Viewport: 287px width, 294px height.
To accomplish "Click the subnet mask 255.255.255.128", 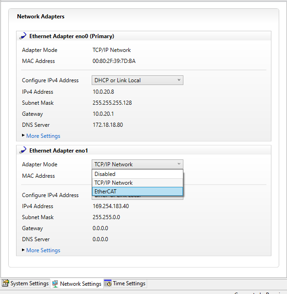I will coord(112,103).
